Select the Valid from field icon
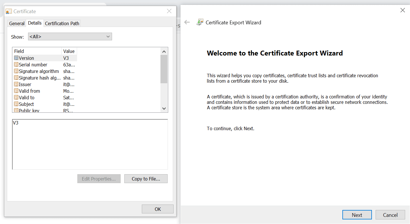410x224 pixels. tap(16, 91)
